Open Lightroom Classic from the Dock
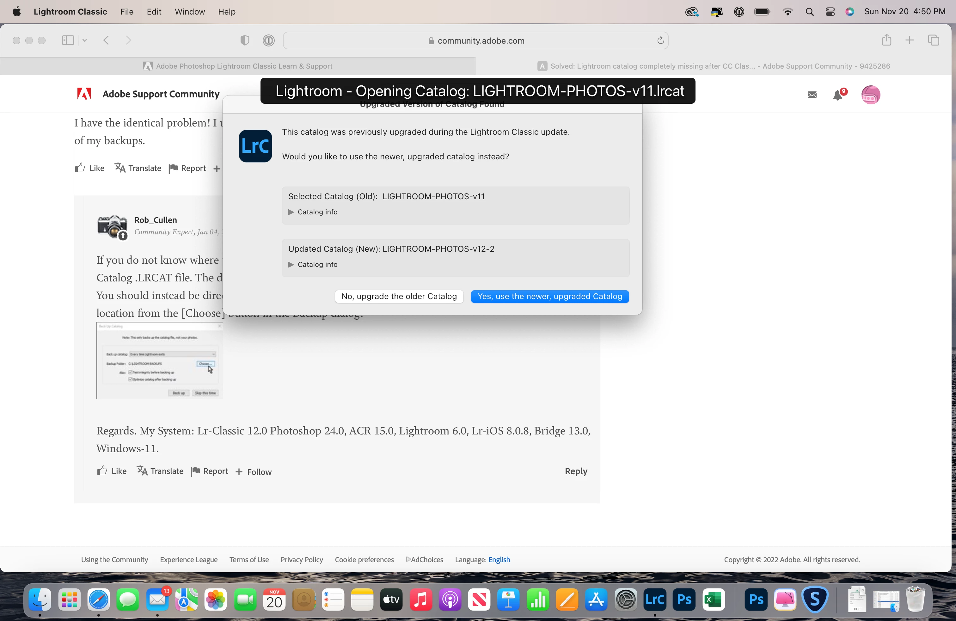This screenshot has width=956, height=621. pos(654,600)
